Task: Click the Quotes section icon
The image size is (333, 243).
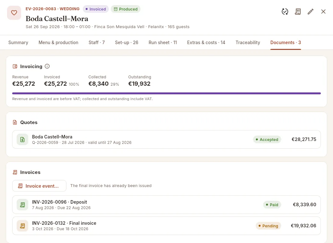Action: pos(15,122)
